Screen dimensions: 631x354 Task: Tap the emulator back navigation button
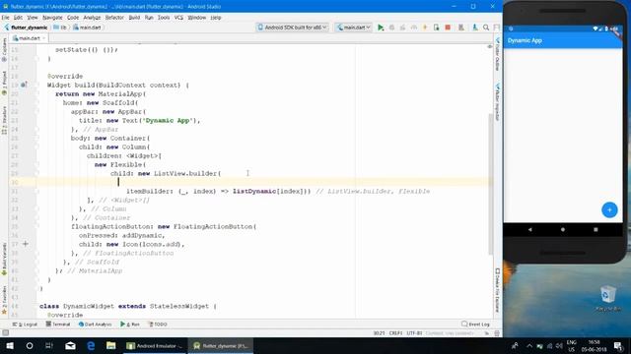point(530,229)
